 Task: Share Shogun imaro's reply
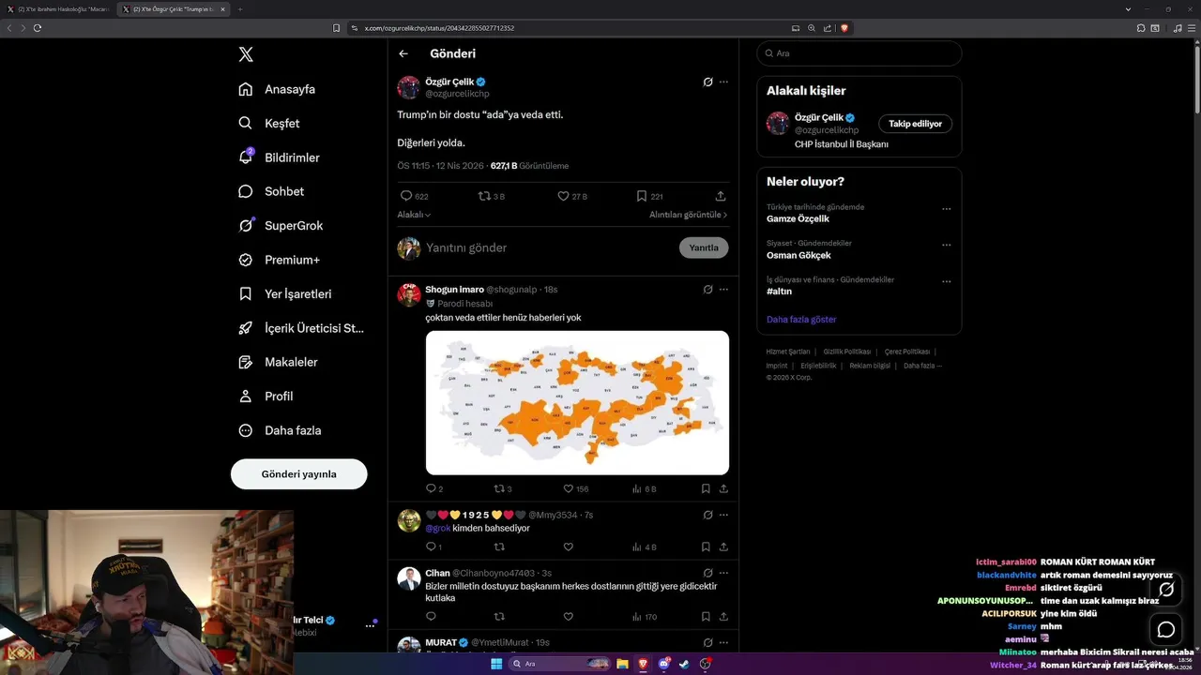point(723,489)
